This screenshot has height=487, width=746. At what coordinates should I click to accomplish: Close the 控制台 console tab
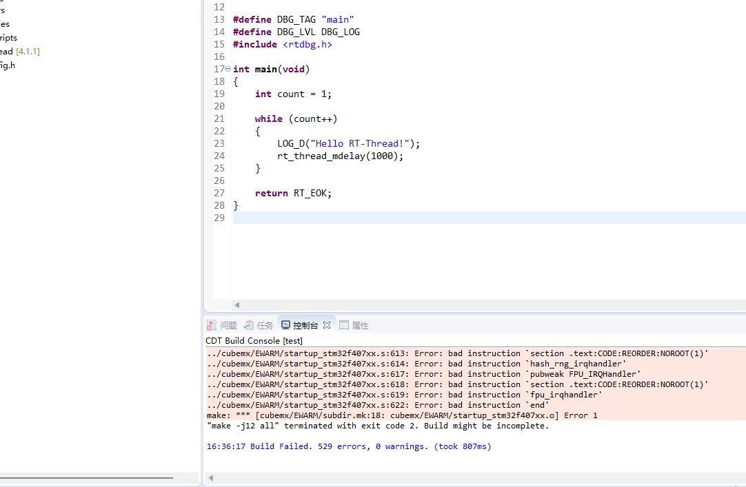tap(326, 325)
